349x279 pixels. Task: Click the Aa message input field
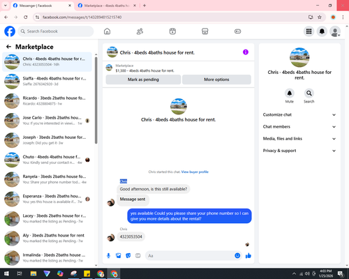[x=190, y=256]
